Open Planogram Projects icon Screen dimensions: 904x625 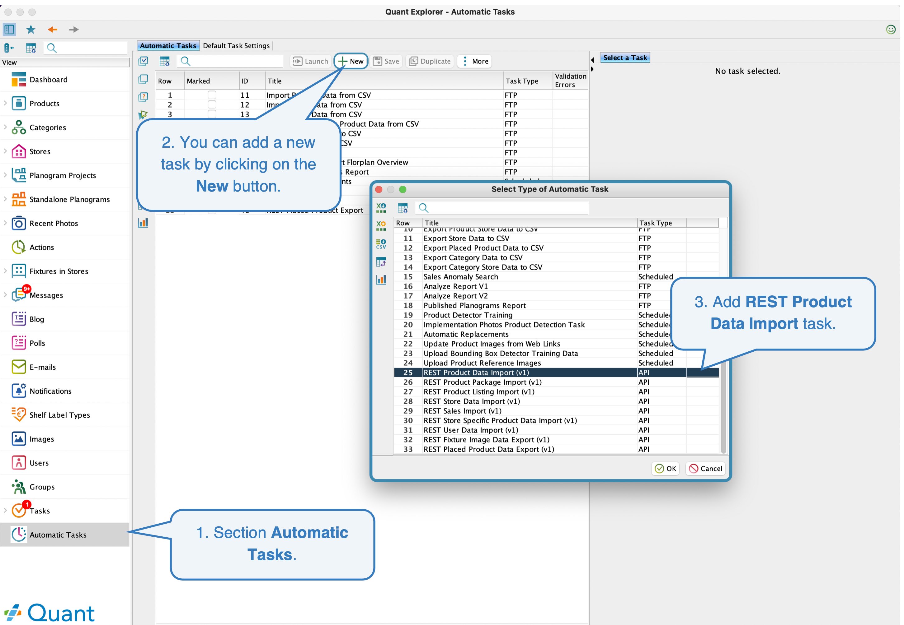point(19,175)
